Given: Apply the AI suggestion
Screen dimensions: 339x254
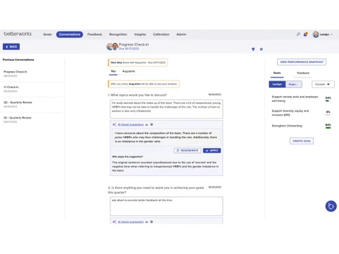Looking at the screenshot, I should click(212, 150).
